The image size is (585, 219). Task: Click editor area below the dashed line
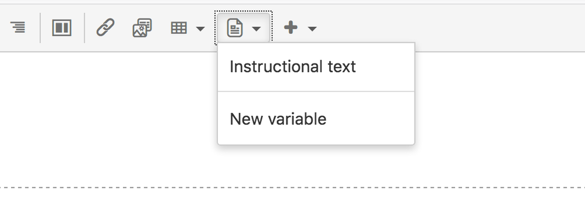(x=293, y=204)
